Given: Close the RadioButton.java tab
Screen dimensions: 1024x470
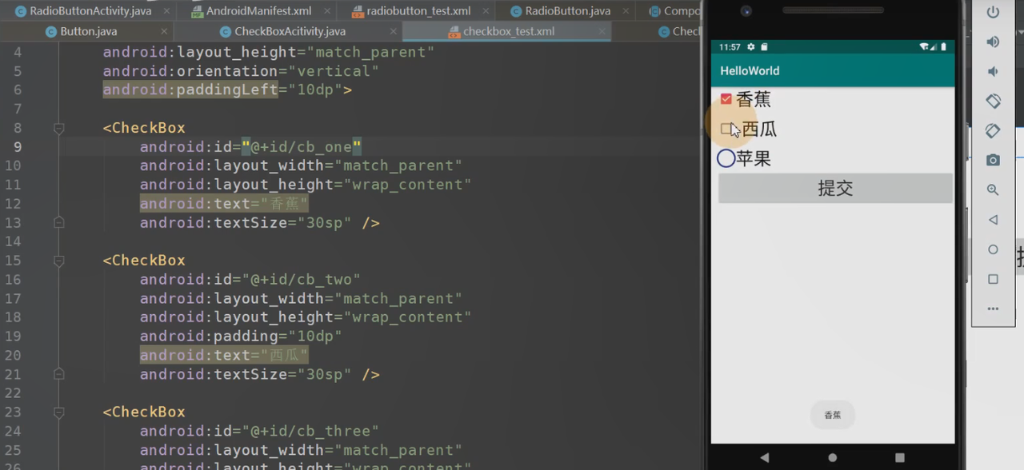Looking at the screenshot, I should (625, 11).
